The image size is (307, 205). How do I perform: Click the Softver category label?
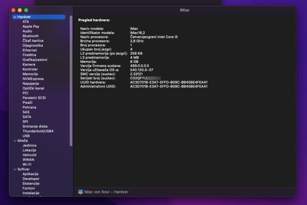[x=23, y=169]
